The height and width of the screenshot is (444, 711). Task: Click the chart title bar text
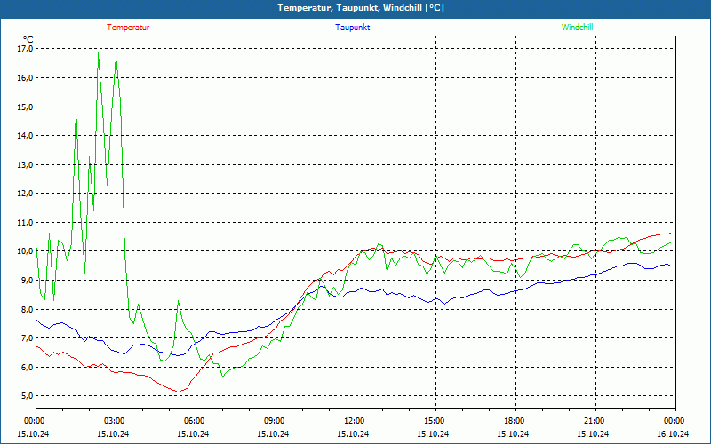(361, 8)
